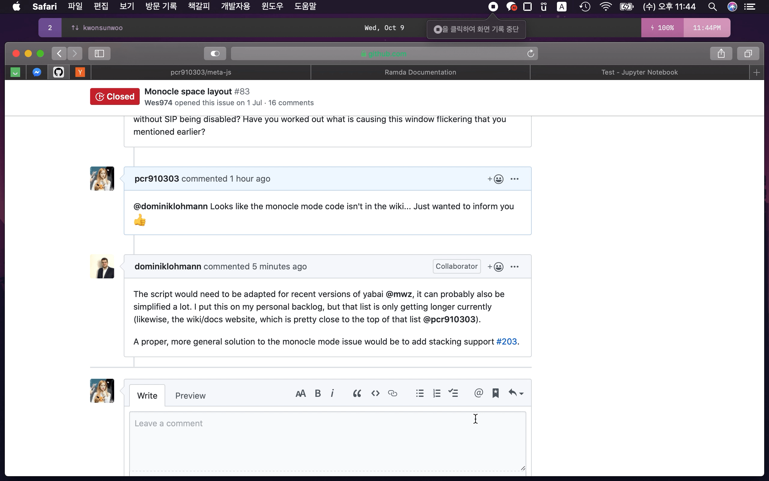This screenshot has height=481, width=769.
Task: Show the Safari sidebar
Action: pyautogui.click(x=99, y=54)
